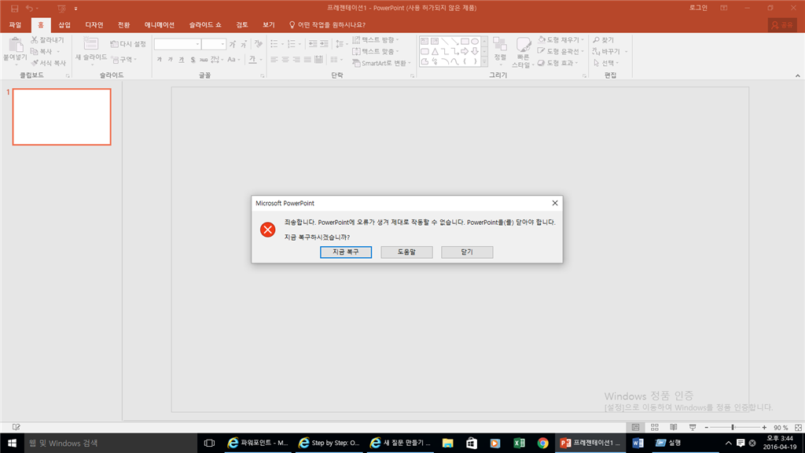The height and width of the screenshot is (453, 805).
Task: Click the 새 슬라이드 icon
Action: [91, 45]
